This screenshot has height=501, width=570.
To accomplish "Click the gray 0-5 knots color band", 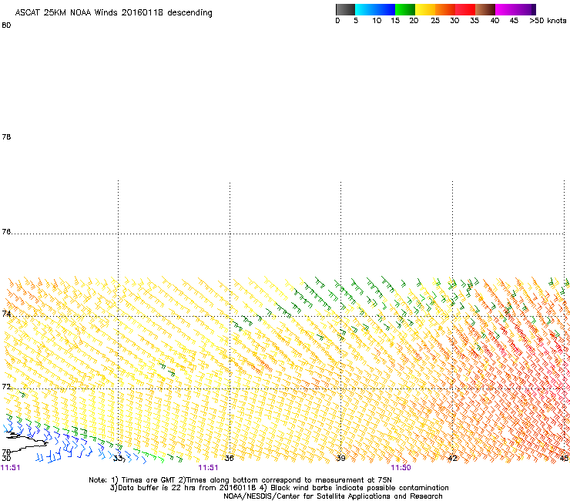I will [345, 9].
